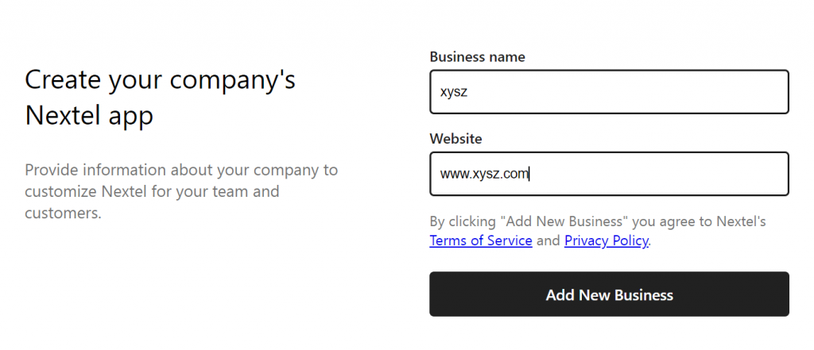Place cursor inside the "www.xysz.com" text
The image size is (814, 350).
484,175
